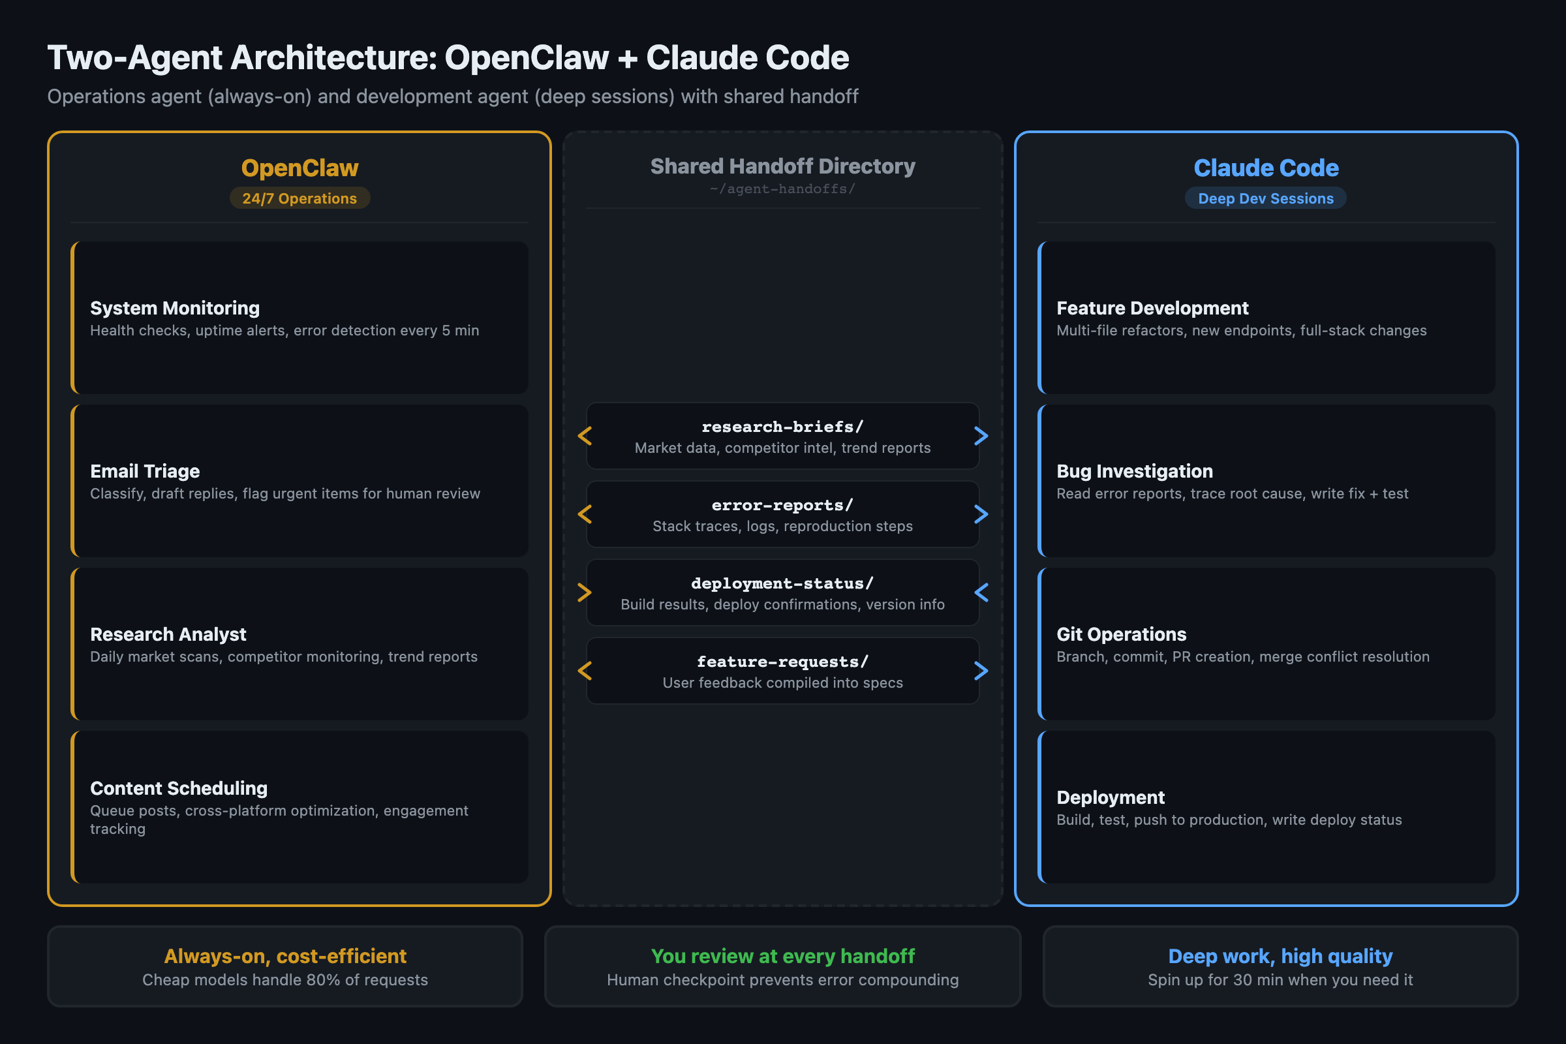Click the OpenClaw column heading
This screenshot has width=1566, height=1044.
299,168
